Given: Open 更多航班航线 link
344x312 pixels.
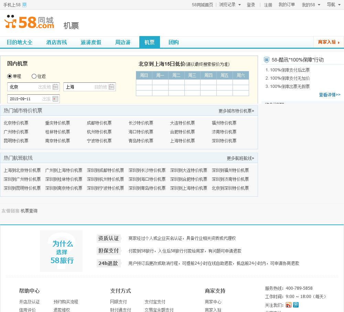Looking at the screenshot, I should (240, 158).
